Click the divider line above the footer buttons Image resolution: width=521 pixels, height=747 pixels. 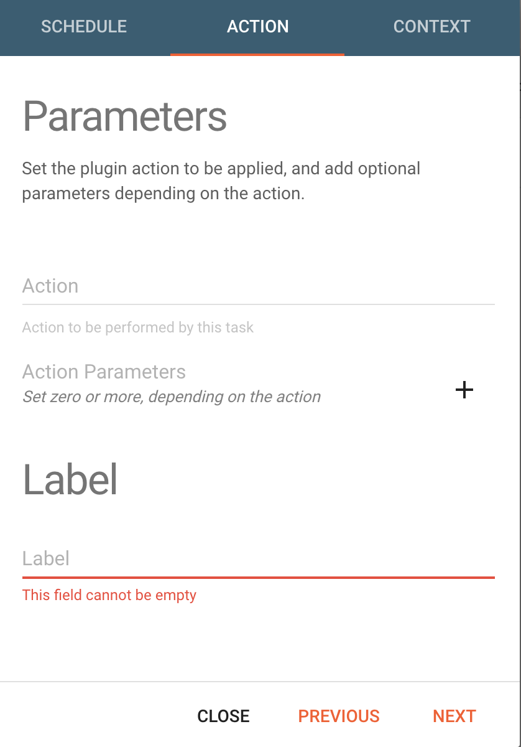pos(260,682)
